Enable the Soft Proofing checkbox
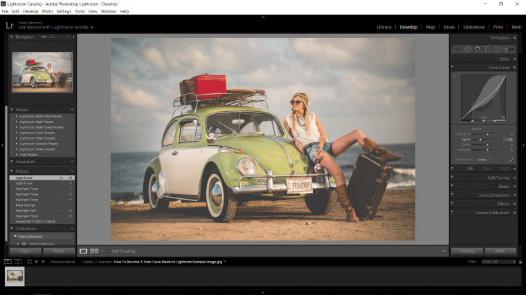526x295 pixels. [108, 251]
